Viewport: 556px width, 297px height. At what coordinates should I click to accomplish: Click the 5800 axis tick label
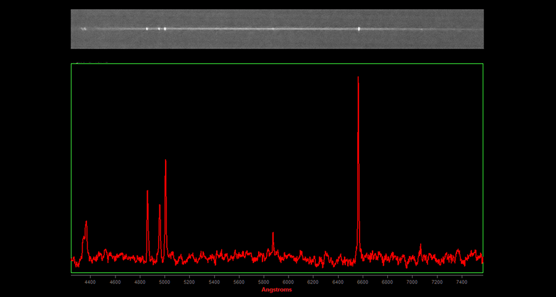tap(264, 282)
